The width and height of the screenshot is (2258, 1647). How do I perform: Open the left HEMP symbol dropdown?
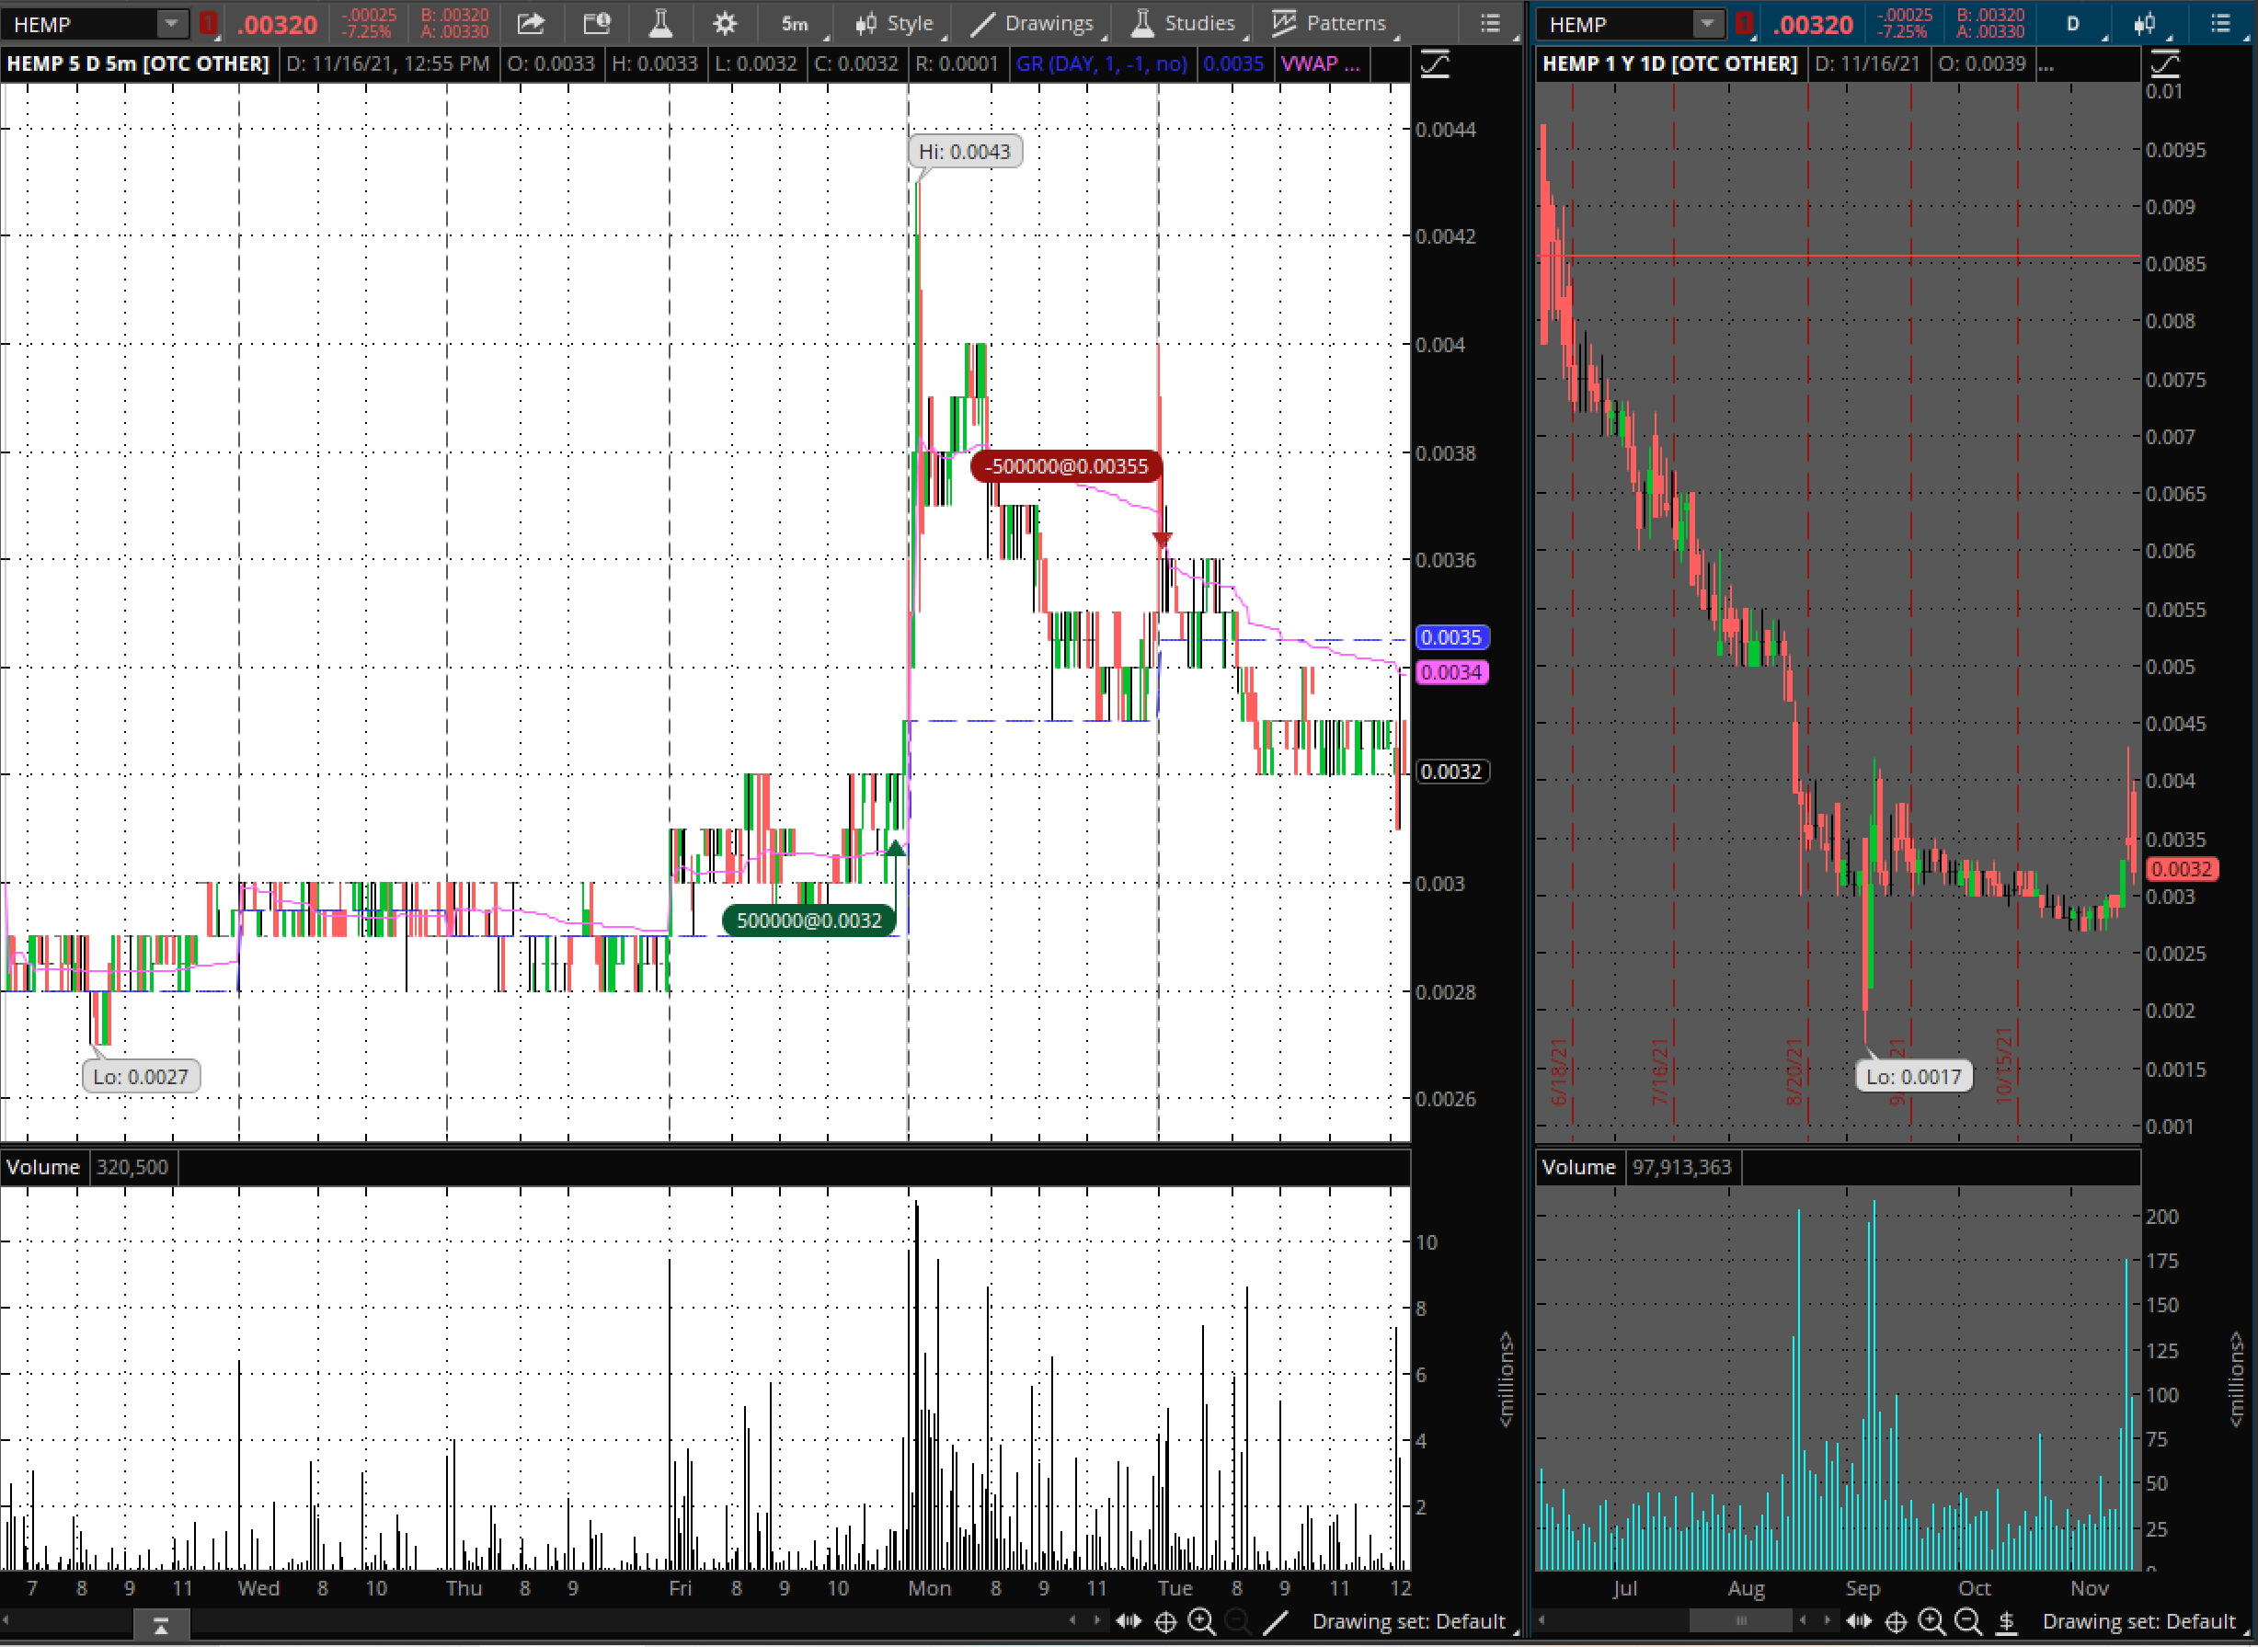(x=171, y=23)
